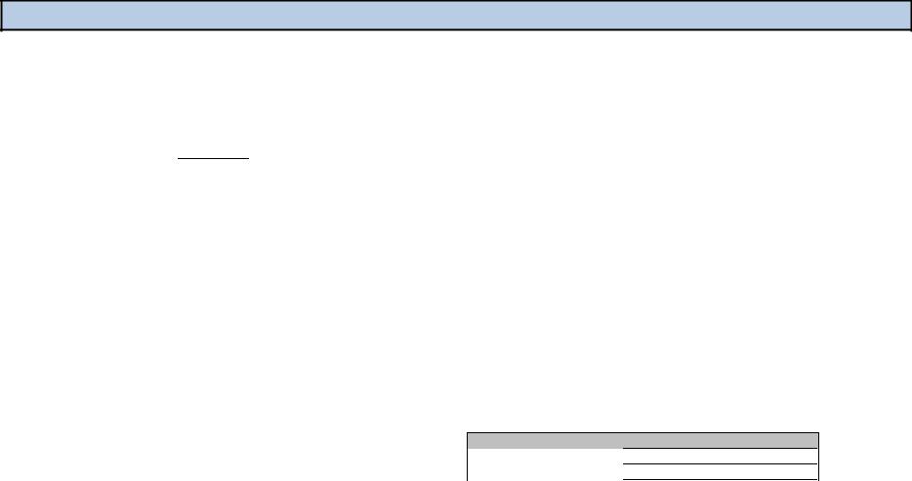Click the right border of the bottom table

point(818,457)
